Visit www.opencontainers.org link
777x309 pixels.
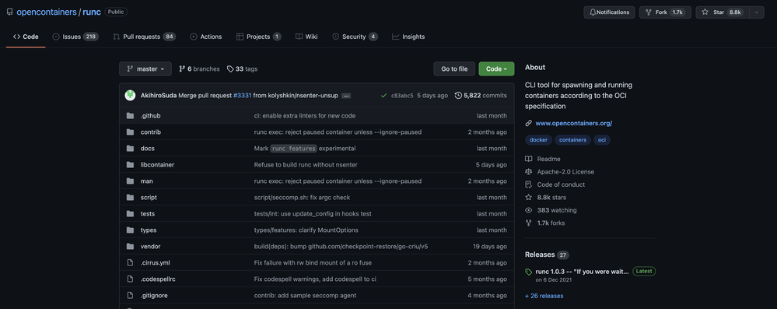pos(574,123)
